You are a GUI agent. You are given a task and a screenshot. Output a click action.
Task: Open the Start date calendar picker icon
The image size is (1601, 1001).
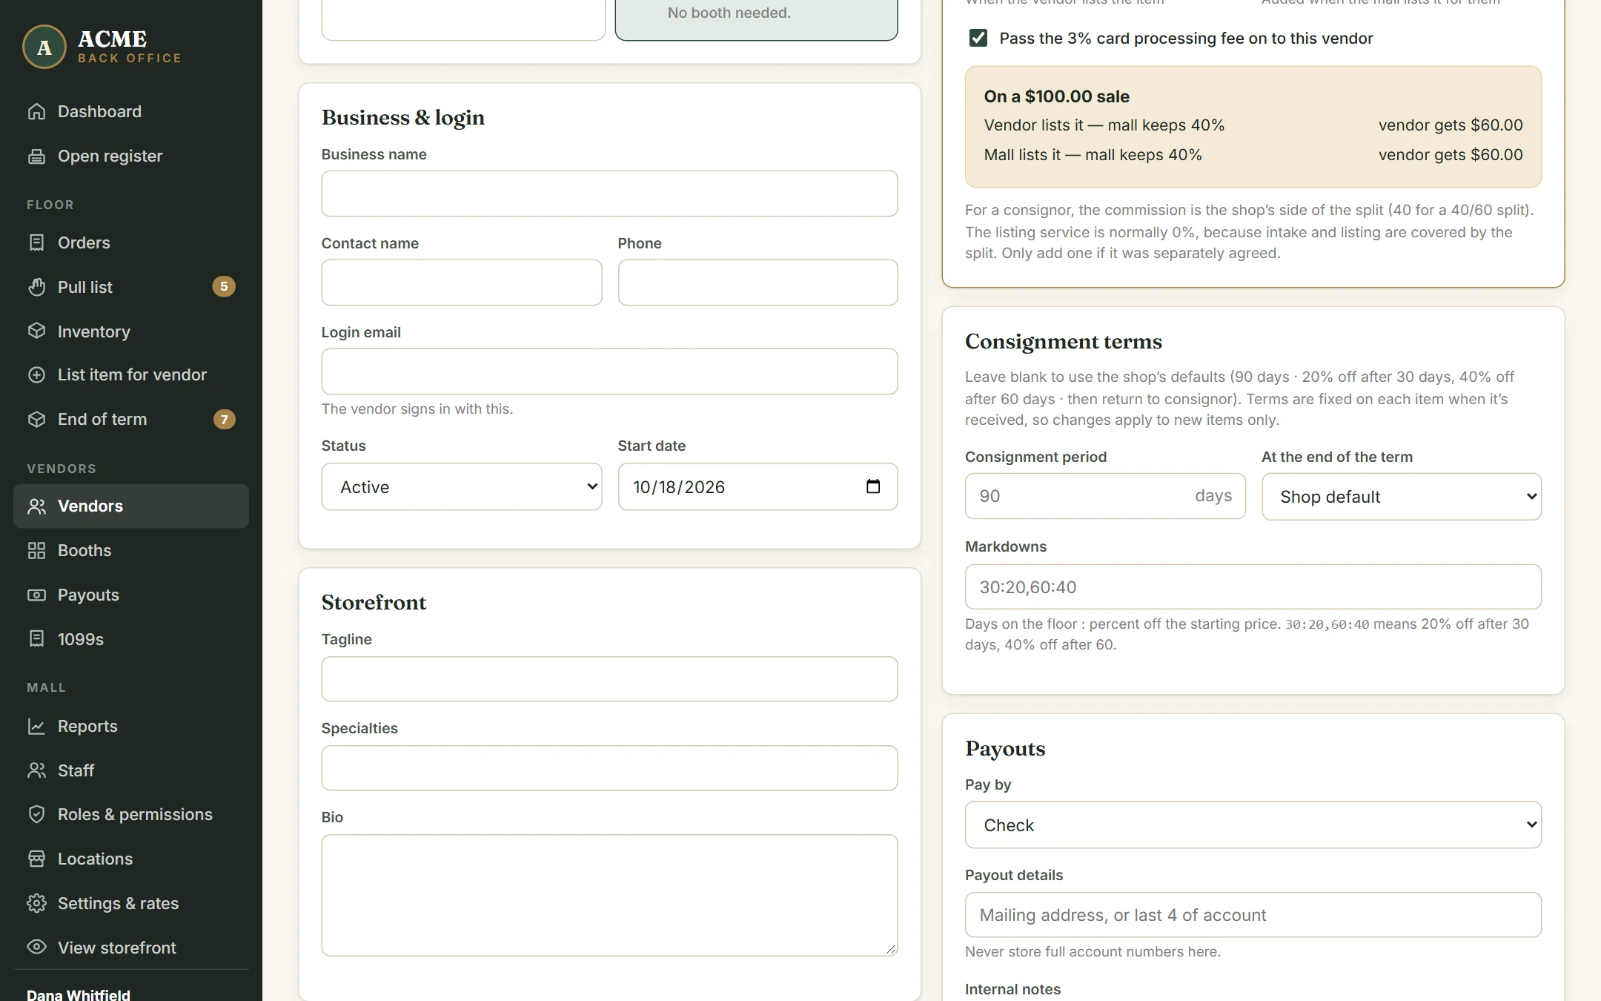click(x=873, y=486)
